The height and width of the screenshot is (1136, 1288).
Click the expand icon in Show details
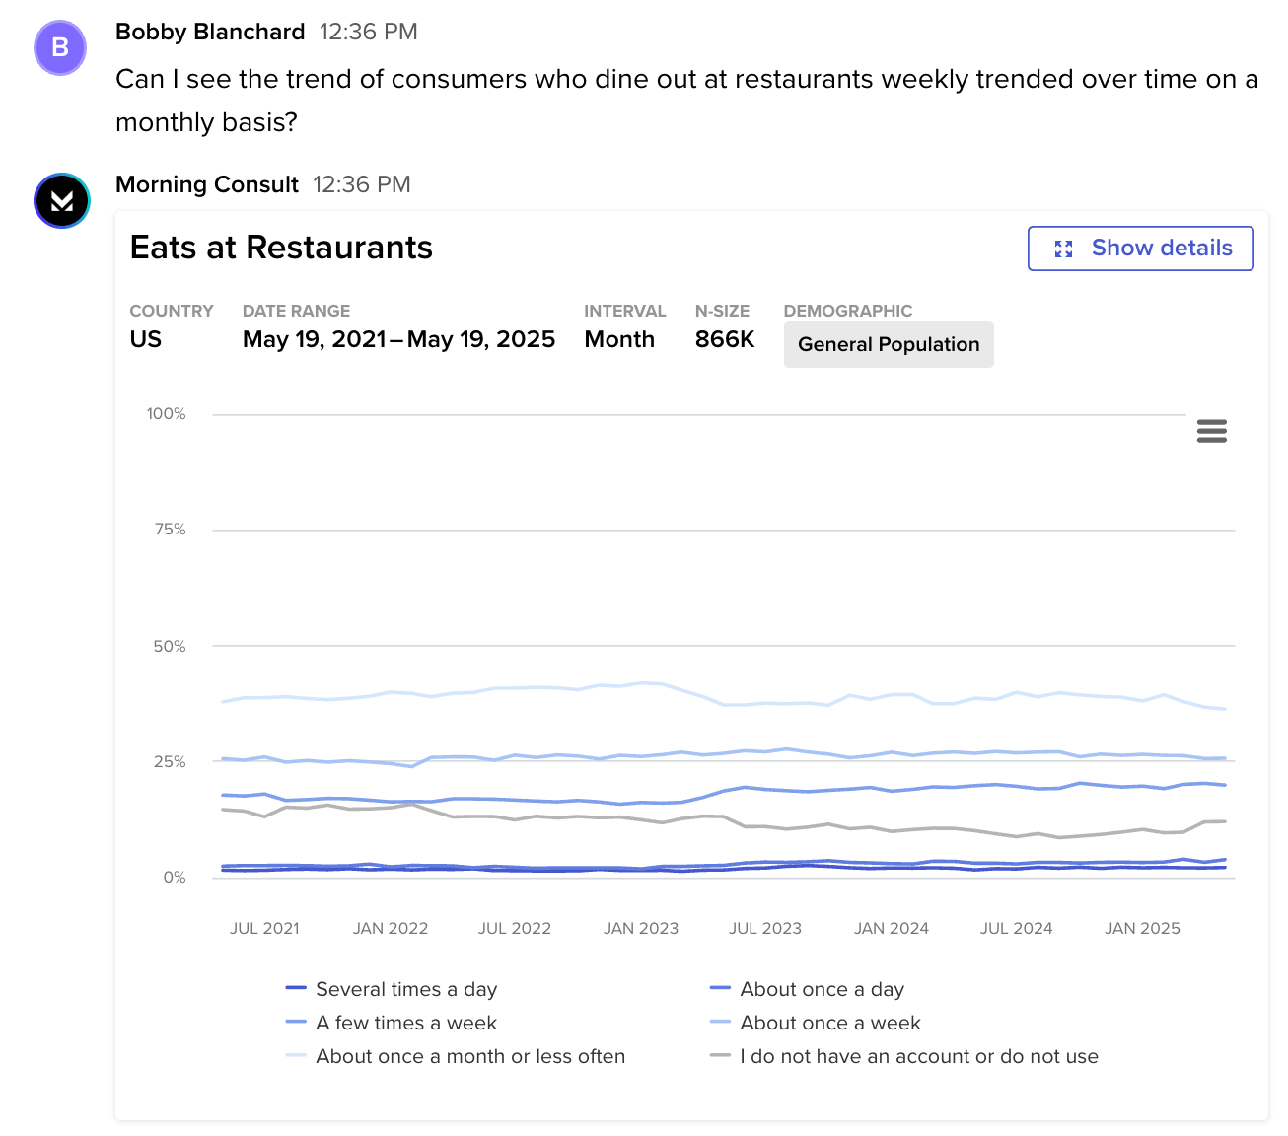(x=1063, y=248)
